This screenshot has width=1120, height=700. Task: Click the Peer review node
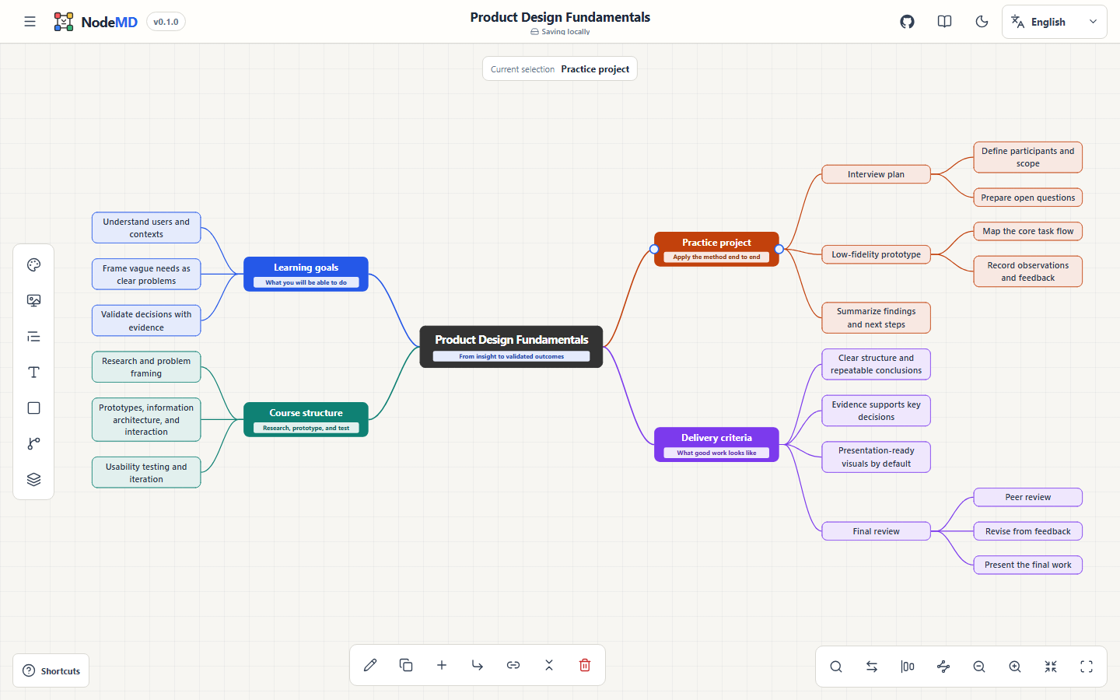(x=1027, y=497)
